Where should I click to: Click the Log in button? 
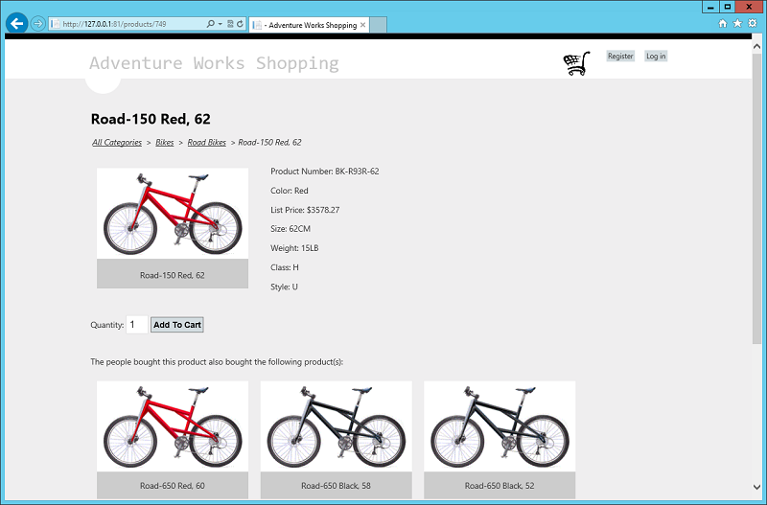(656, 57)
